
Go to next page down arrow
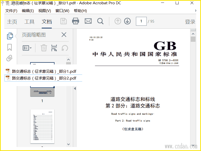[x=127, y=21]
